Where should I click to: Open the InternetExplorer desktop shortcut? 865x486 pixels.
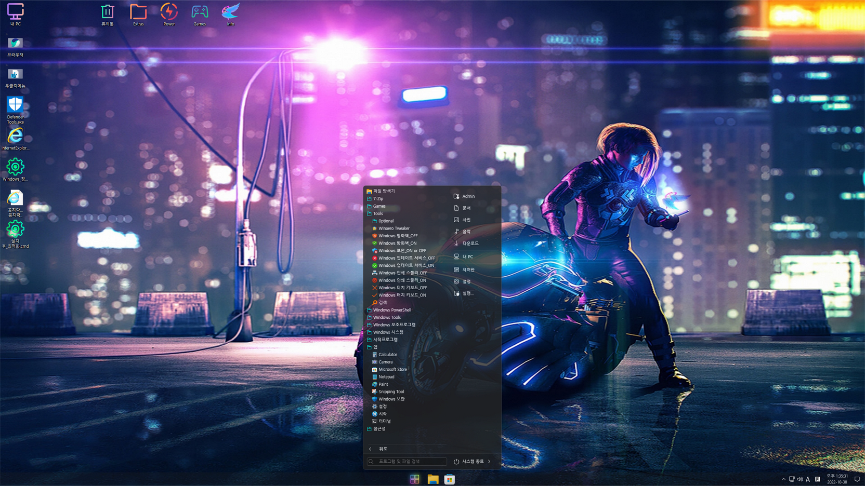(x=15, y=139)
